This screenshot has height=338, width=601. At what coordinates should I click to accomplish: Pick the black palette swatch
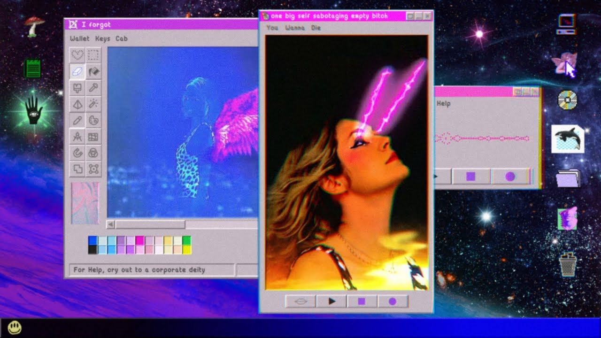click(93, 250)
